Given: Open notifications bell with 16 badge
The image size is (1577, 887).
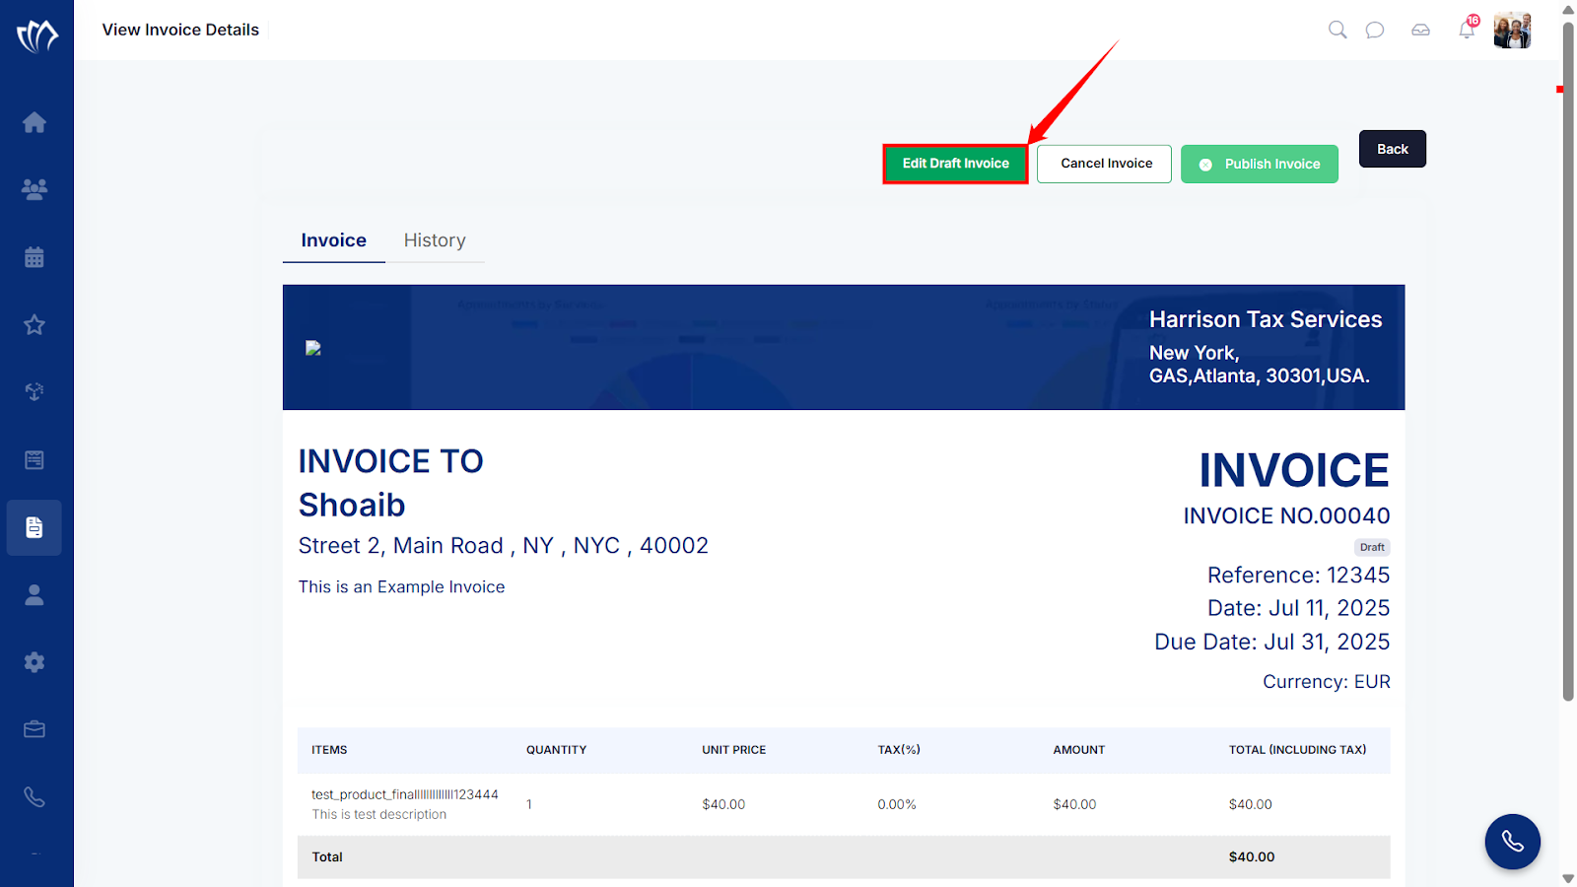Looking at the screenshot, I should tap(1468, 28).
